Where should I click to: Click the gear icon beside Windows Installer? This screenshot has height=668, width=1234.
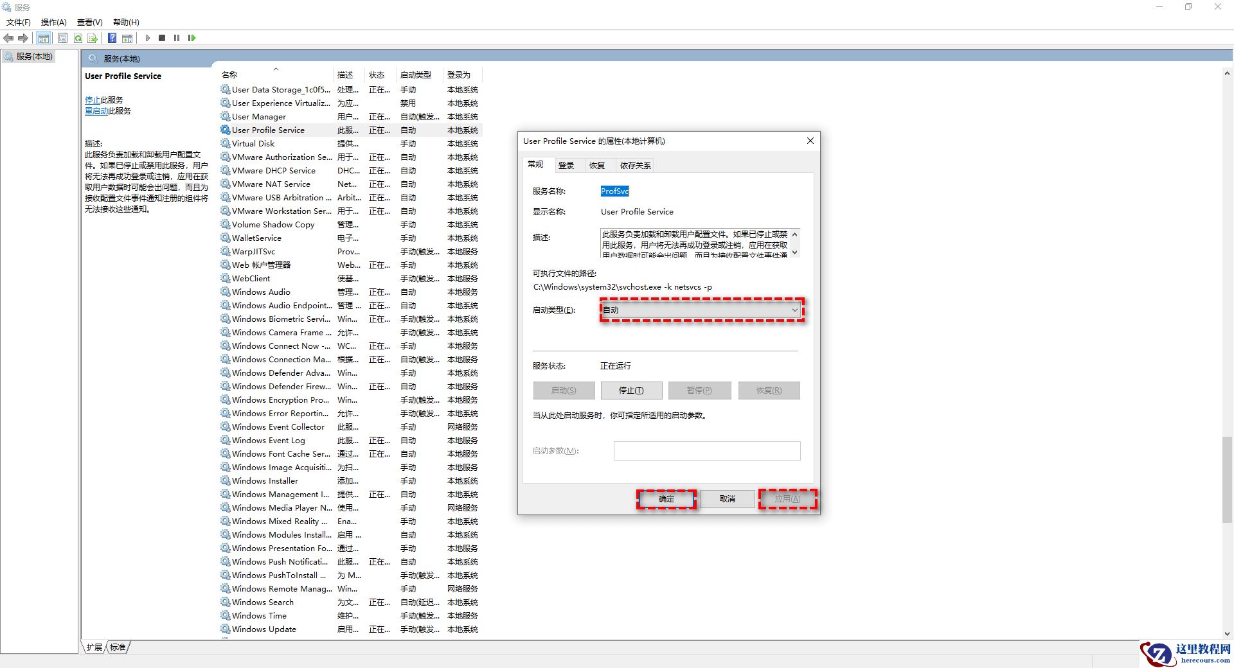(225, 480)
